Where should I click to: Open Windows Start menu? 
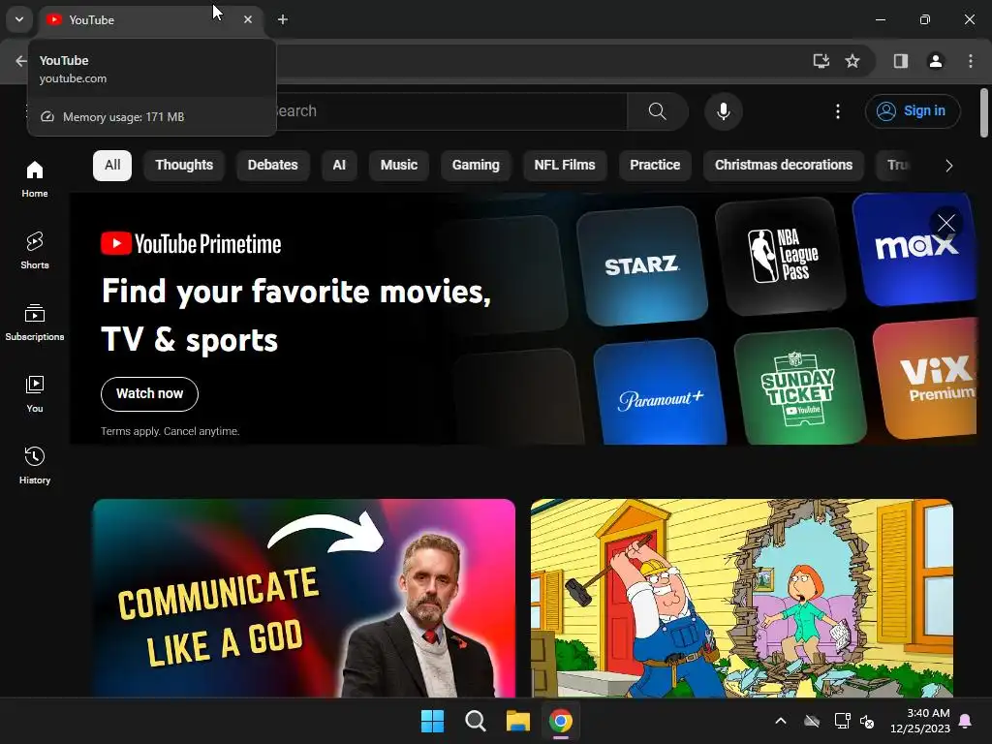pos(433,721)
